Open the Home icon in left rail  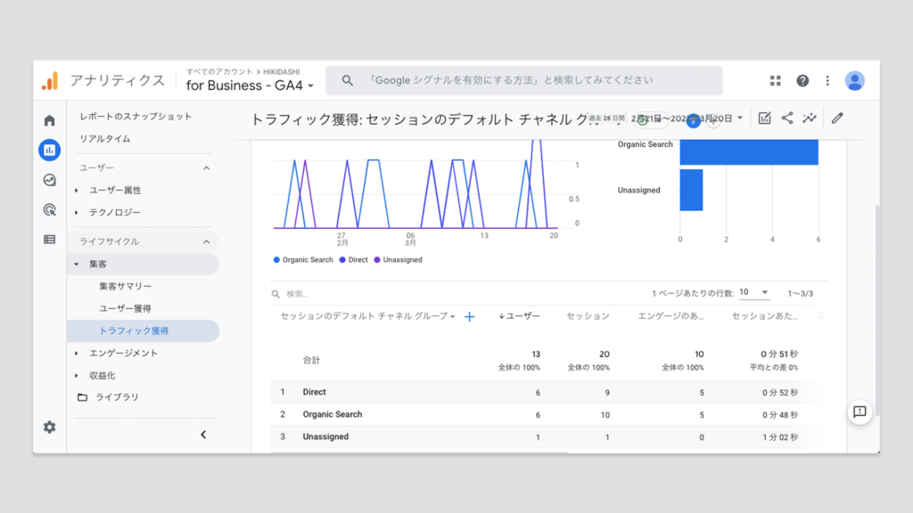click(x=49, y=120)
